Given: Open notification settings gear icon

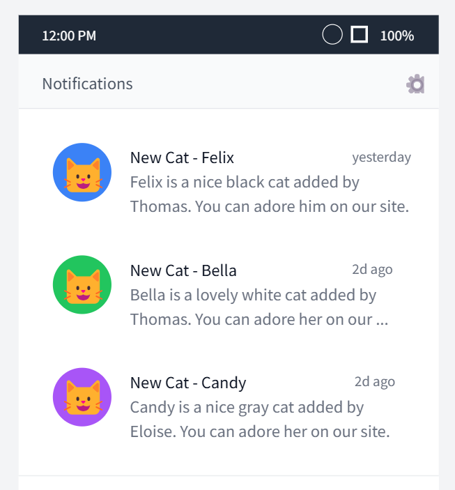Looking at the screenshot, I should point(415,84).
